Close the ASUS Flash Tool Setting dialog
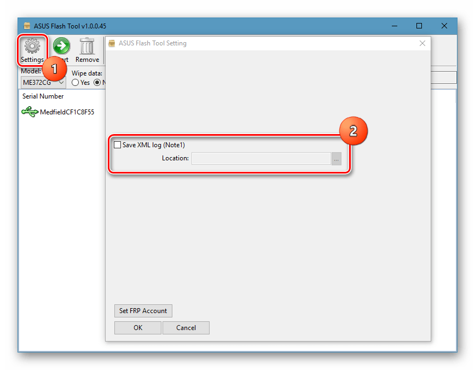The image size is (475, 370). click(x=422, y=43)
